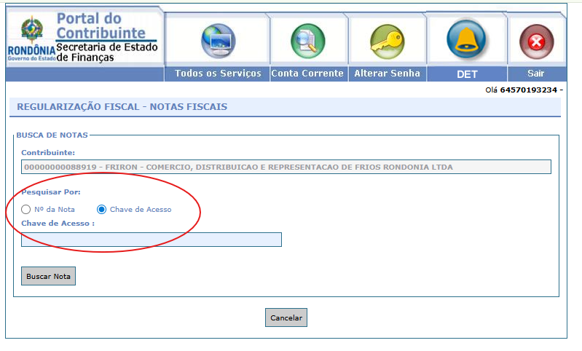582x351 pixels.
Task: Go to the Conta Corrente menu label
Action: coord(307,74)
